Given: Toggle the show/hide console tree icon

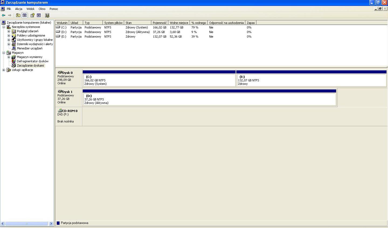Looking at the screenshot, I should (25, 15).
